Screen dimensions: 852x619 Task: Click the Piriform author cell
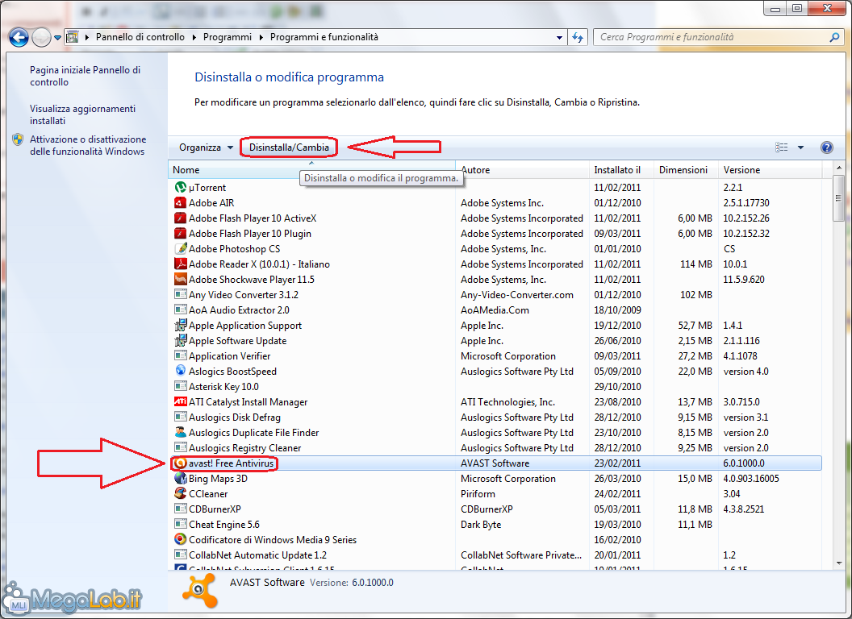(x=478, y=493)
